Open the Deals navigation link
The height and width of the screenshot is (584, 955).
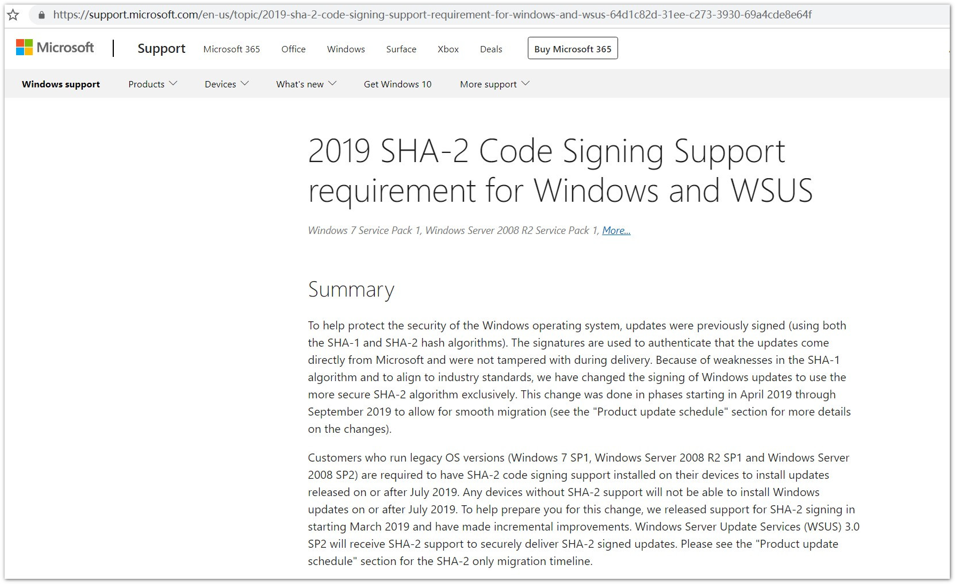pyautogui.click(x=491, y=49)
